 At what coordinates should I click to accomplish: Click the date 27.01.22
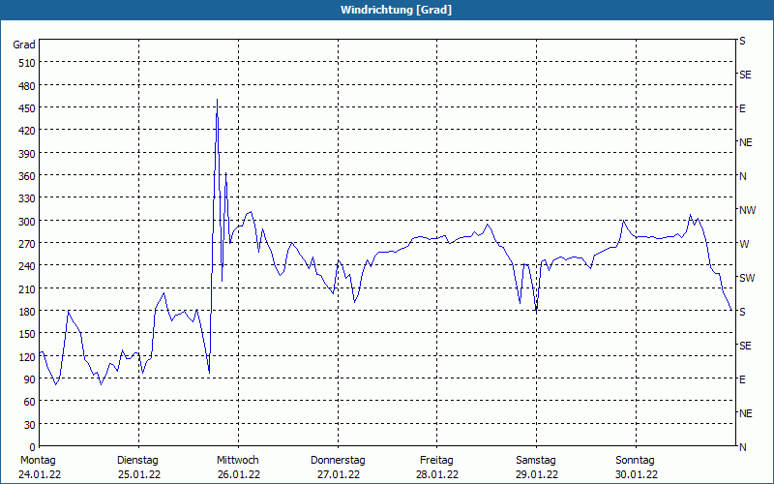(338, 474)
